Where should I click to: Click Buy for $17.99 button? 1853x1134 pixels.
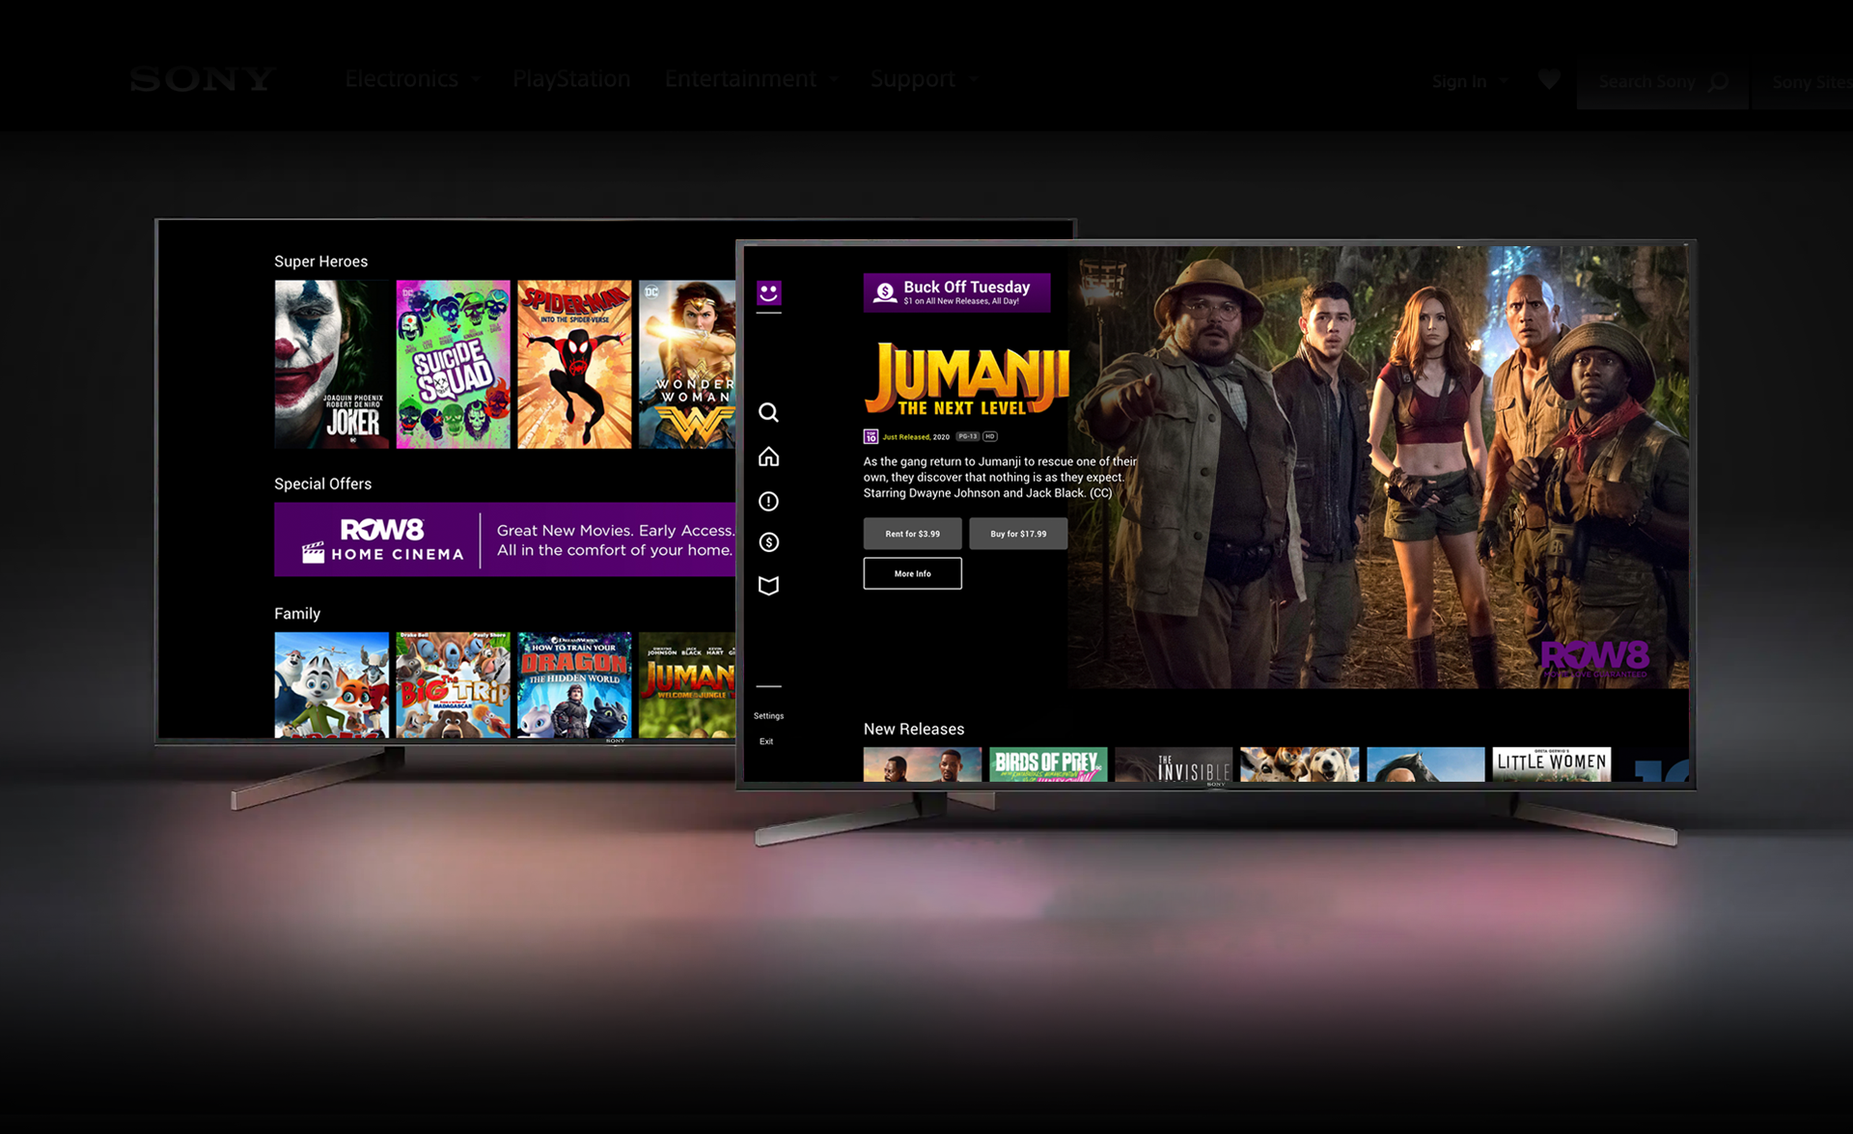(x=1018, y=534)
